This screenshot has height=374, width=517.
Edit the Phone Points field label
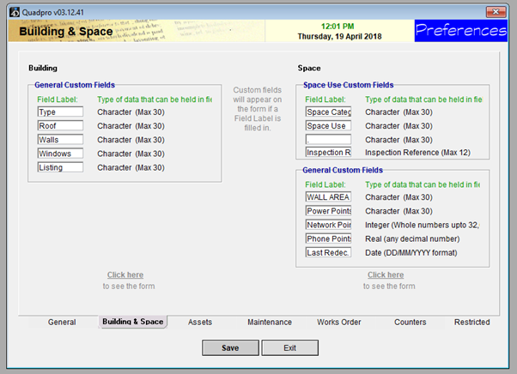pyautogui.click(x=328, y=238)
